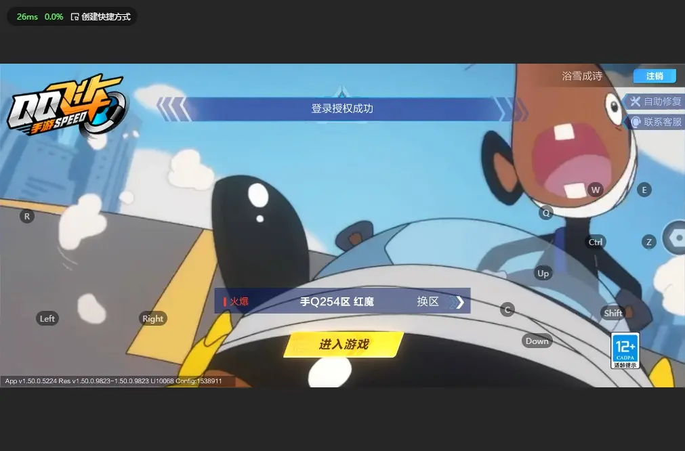Tap the C key overlay

pyautogui.click(x=507, y=310)
